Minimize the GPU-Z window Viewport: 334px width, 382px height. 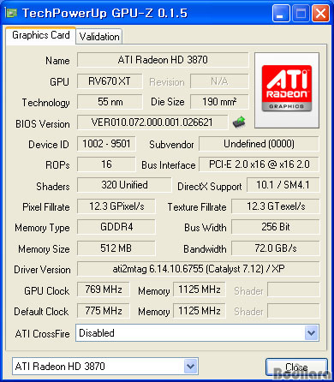click(x=281, y=13)
